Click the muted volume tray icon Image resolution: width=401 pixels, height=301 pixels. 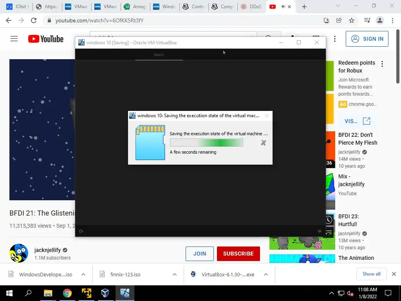(x=350, y=293)
